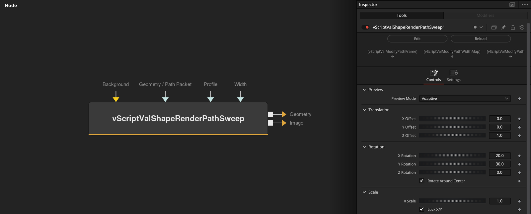Open the [vScriptValModifyPathWidthMap] link

pos(452,53)
